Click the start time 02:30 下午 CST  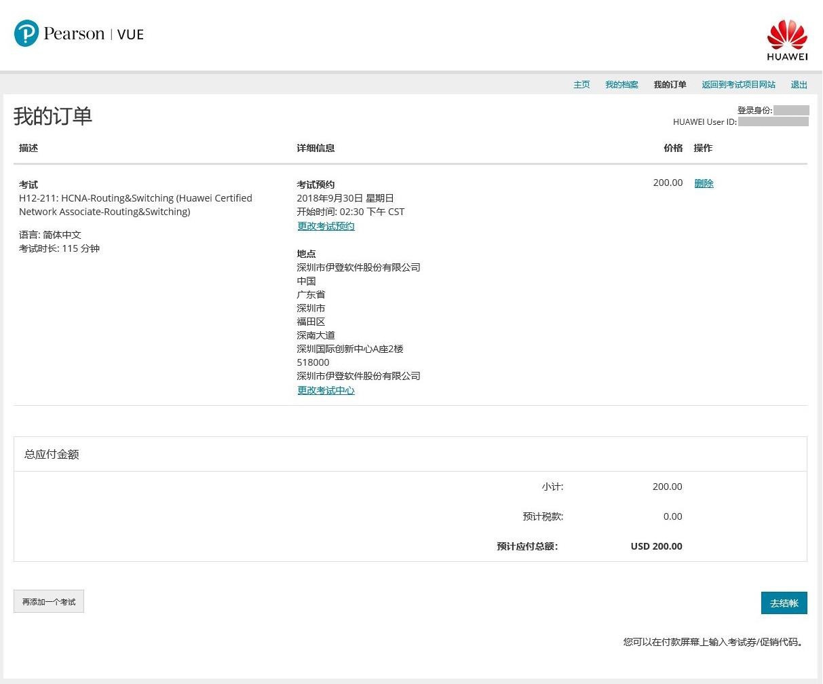351,212
